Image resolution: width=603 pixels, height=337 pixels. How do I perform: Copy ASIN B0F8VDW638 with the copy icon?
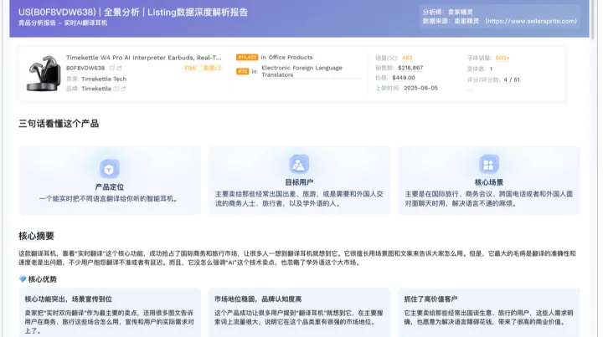click(x=112, y=68)
